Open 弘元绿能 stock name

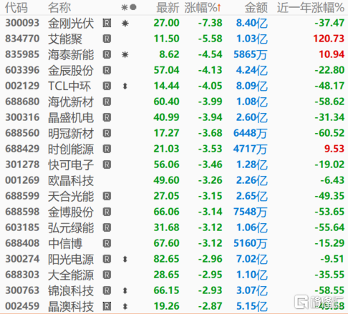tap(71, 227)
